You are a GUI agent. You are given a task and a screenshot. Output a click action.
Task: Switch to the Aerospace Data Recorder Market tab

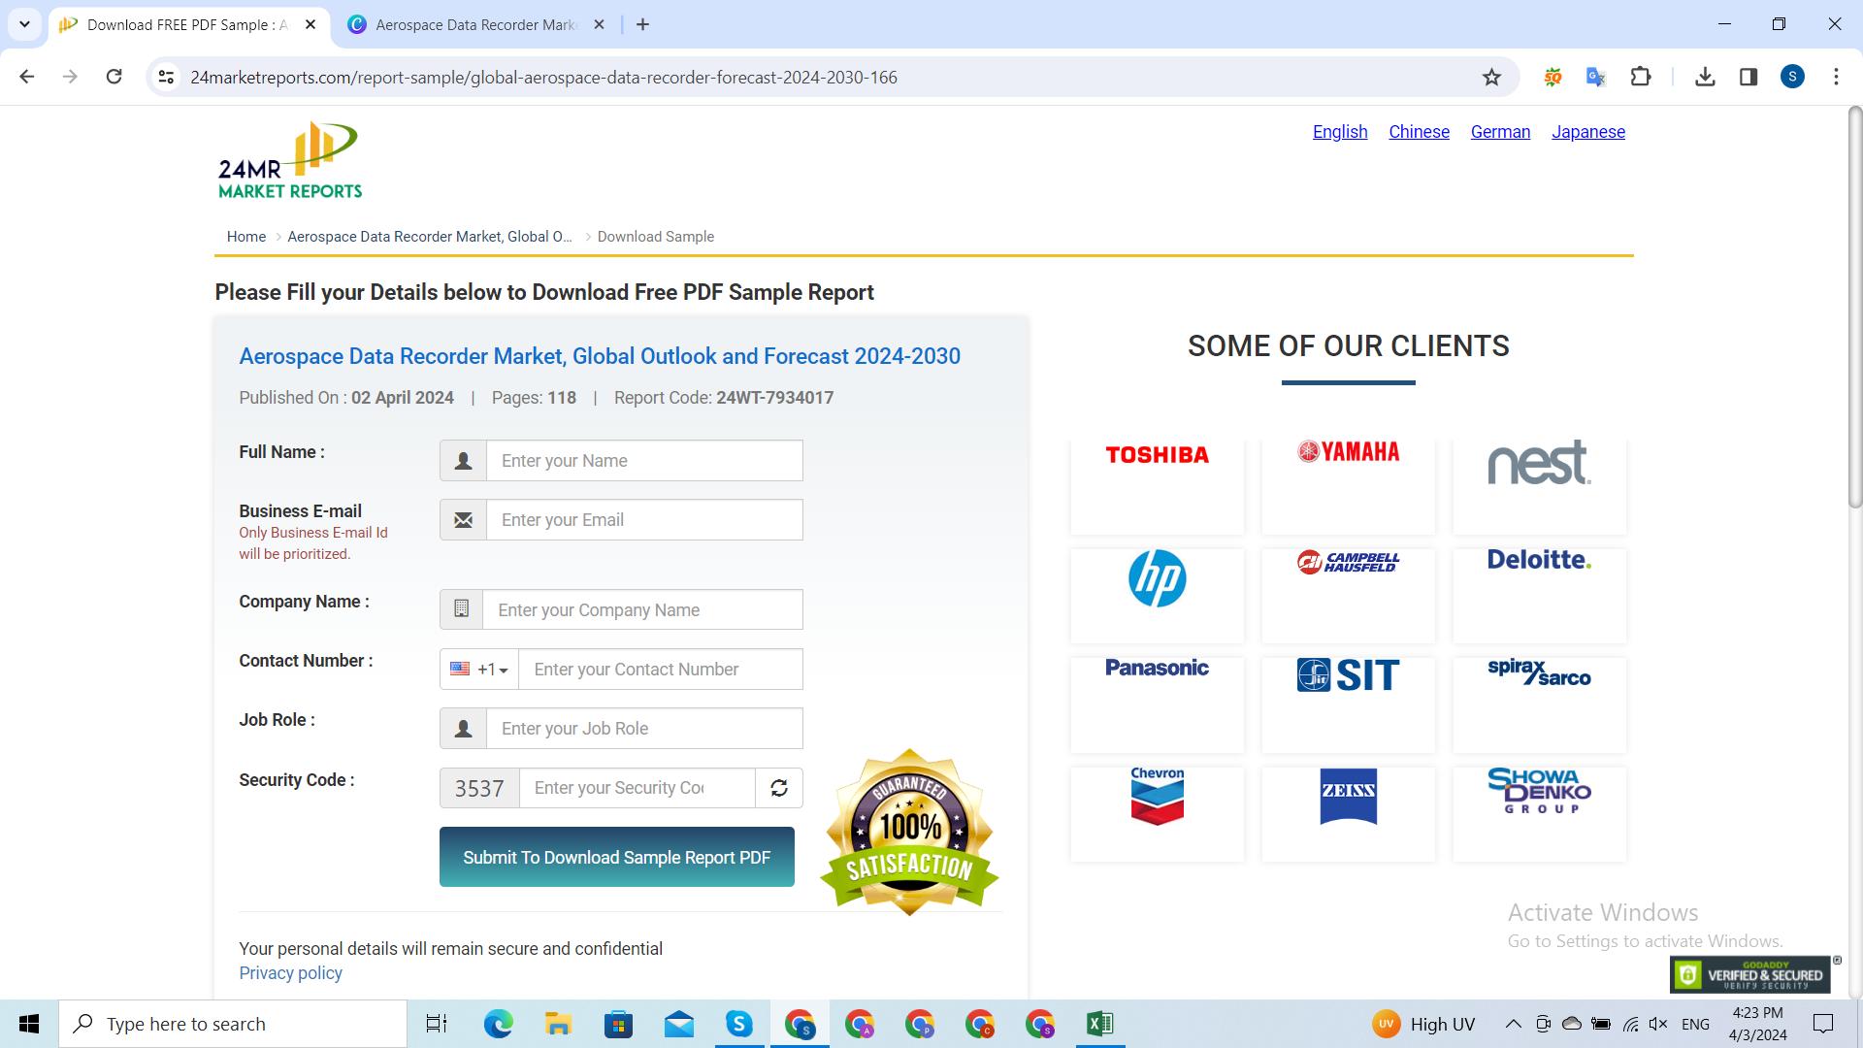(475, 25)
